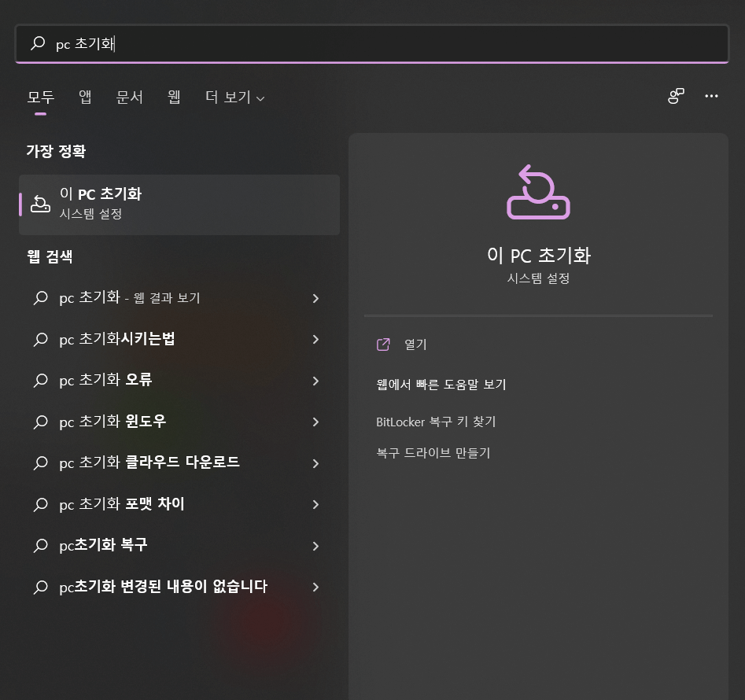Expand arrow for 'pc 초기화시키는법'
Image resolution: width=745 pixels, height=700 pixels.
tap(315, 339)
